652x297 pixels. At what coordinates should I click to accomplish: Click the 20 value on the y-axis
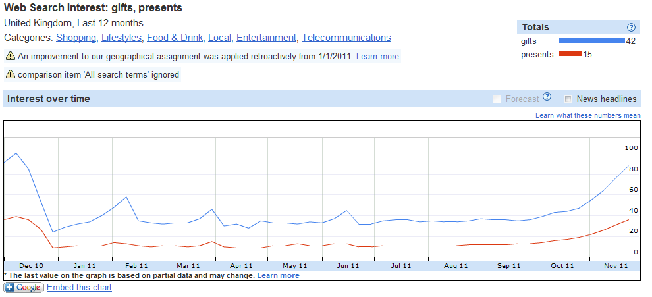634,231
